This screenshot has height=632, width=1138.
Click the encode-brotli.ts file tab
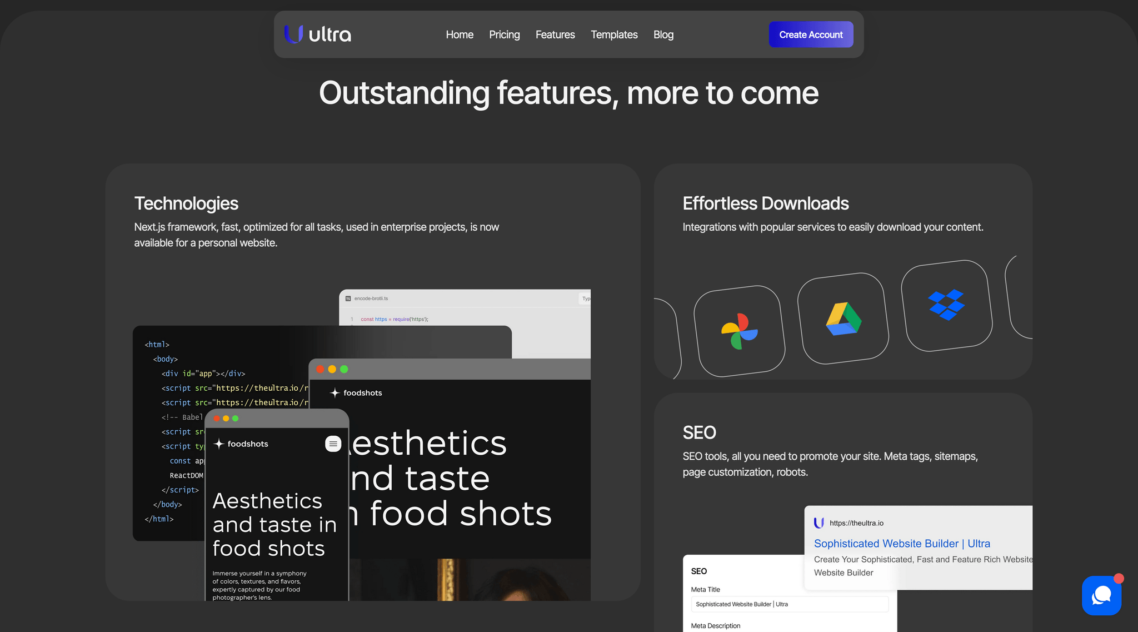tap(371, 298)
